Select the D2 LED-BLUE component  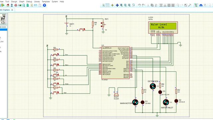(176, 101)
